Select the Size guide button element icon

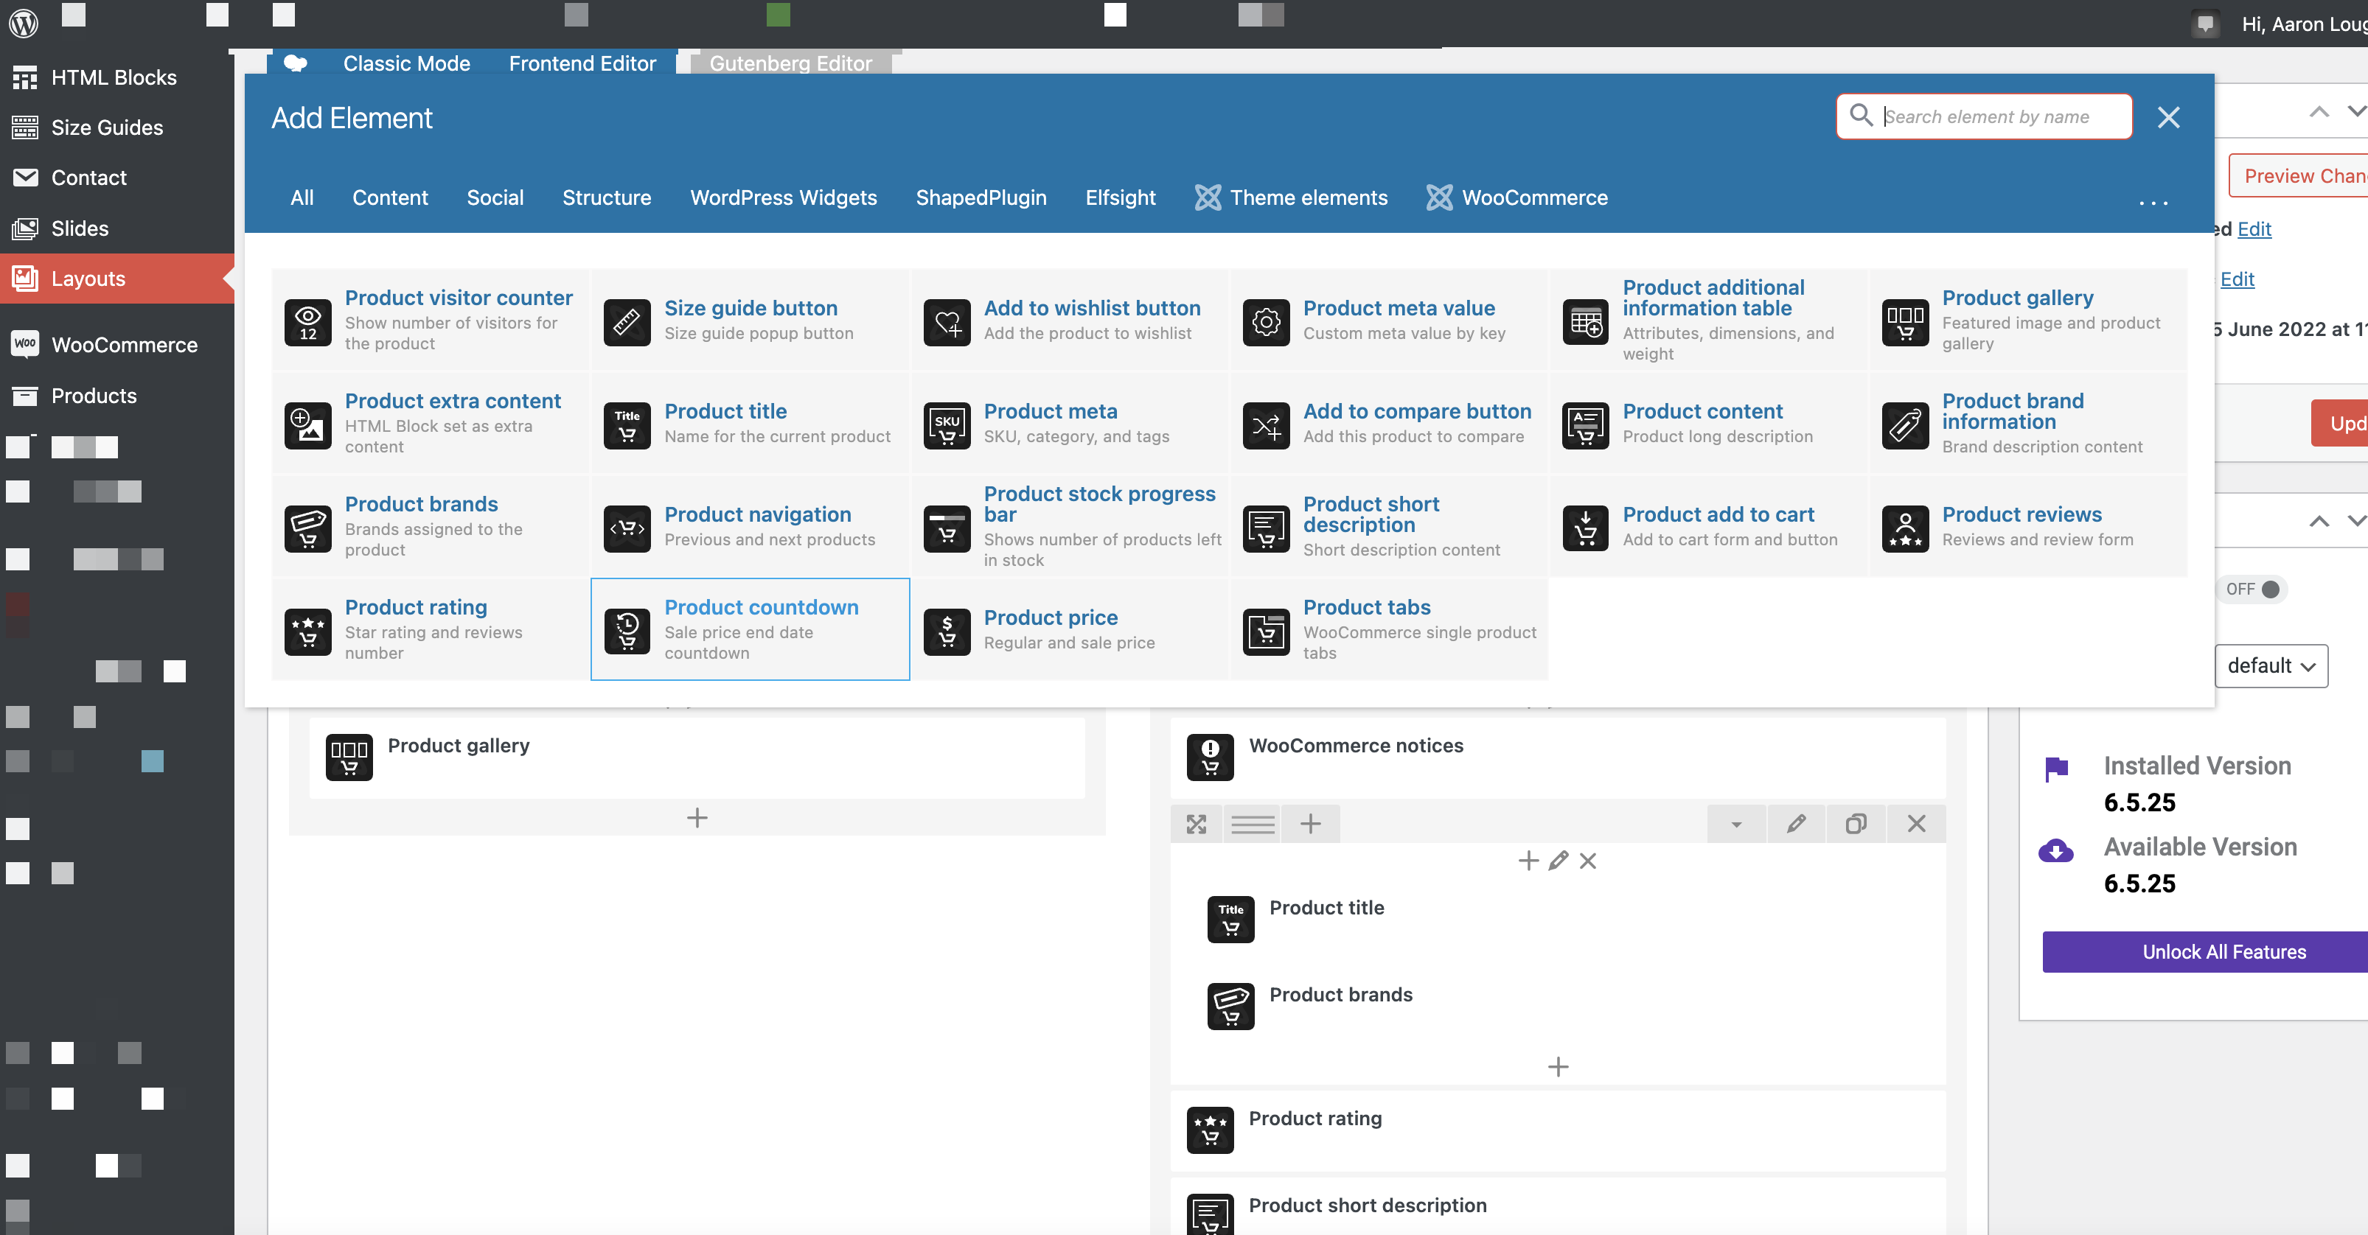[x=627, y=321]
